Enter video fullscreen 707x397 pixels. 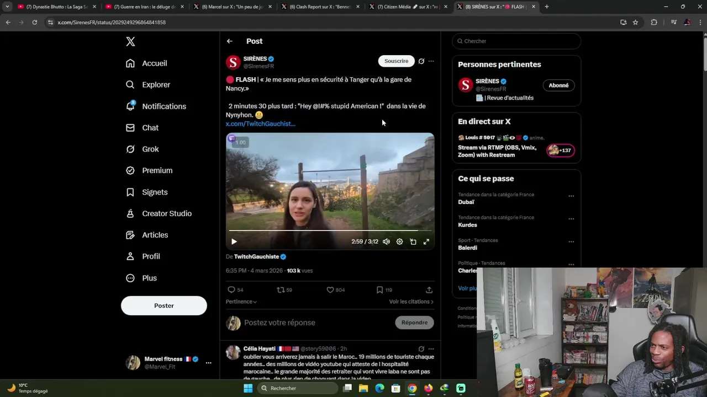coord(426,242)
